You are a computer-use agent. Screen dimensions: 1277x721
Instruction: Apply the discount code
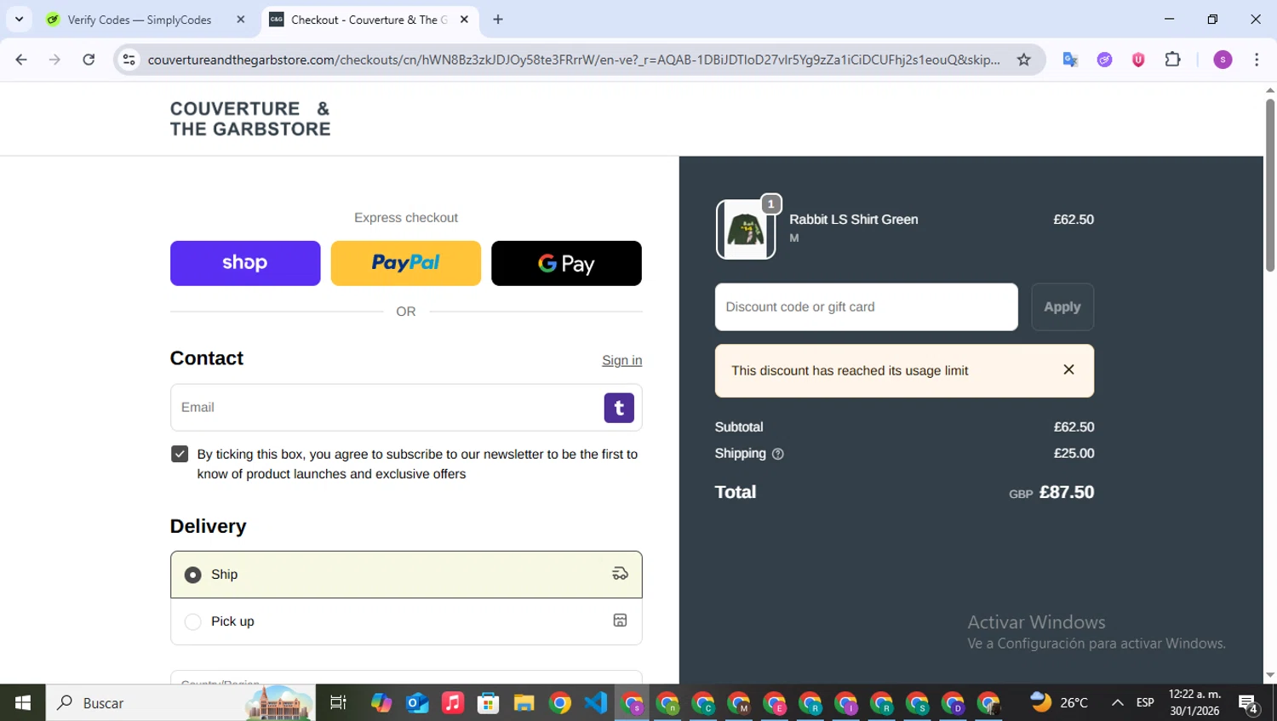click(x=1062, y=307)
